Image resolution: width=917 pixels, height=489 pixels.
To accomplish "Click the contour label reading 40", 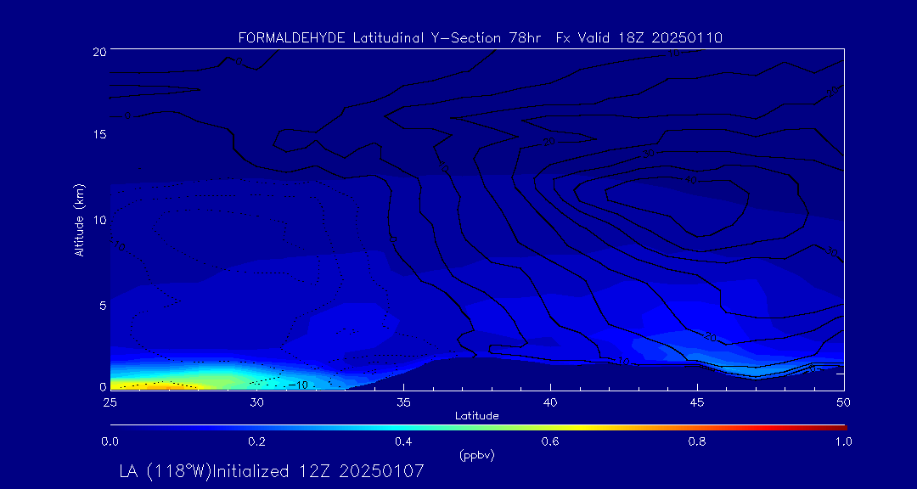I will [x=690, y=181].
